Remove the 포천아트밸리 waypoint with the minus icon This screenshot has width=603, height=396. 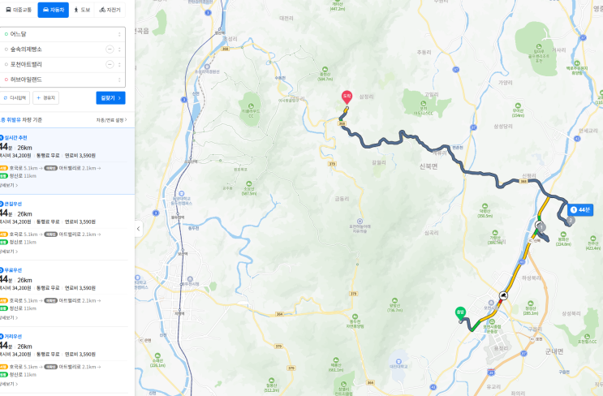coord(110,65)
